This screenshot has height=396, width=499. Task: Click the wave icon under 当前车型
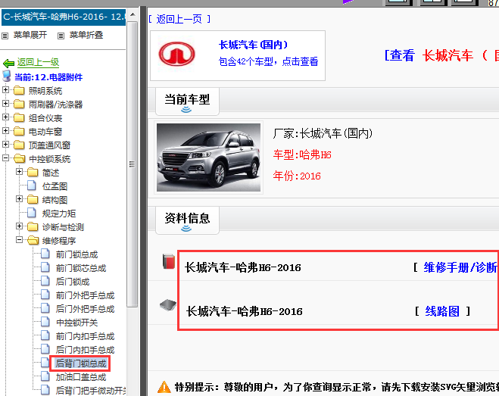tap(186, 110)
